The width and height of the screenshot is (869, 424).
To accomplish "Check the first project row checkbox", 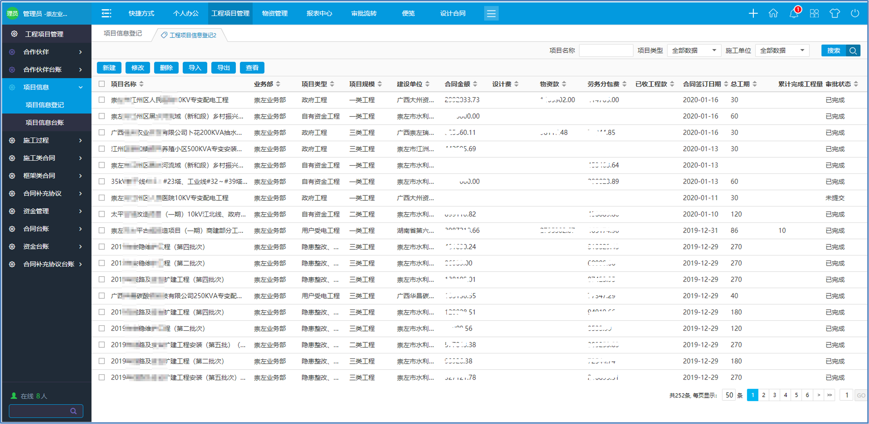I will point(102,100).
